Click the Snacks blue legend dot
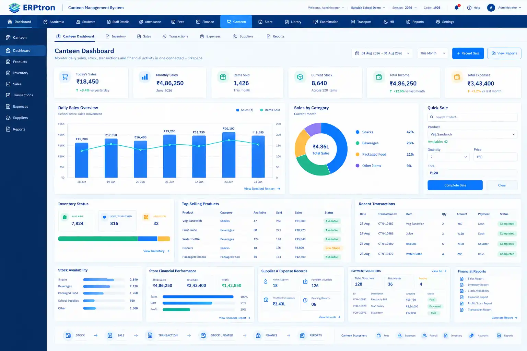527x351 pixels. (x=358, y=132)
